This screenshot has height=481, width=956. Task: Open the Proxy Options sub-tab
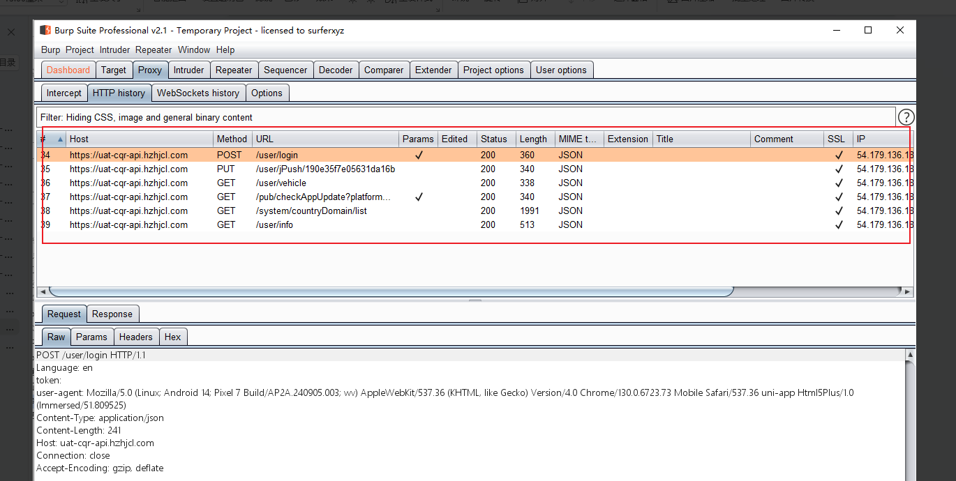267,93
